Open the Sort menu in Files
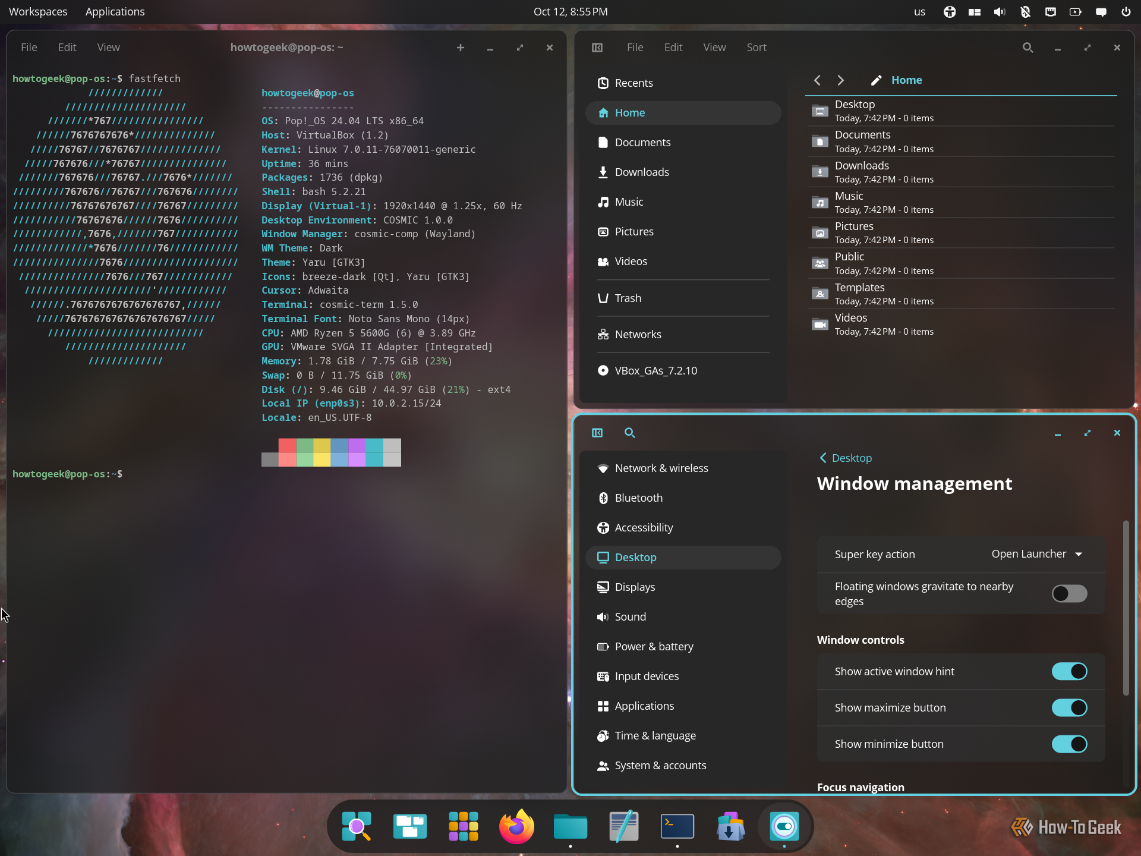1141x856 pixels. click(x=757, y=48)
